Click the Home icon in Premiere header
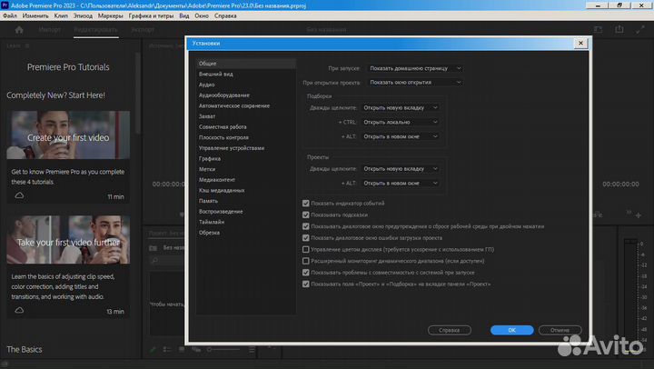This screenshot has height=369, width=654. click(19, 30)
